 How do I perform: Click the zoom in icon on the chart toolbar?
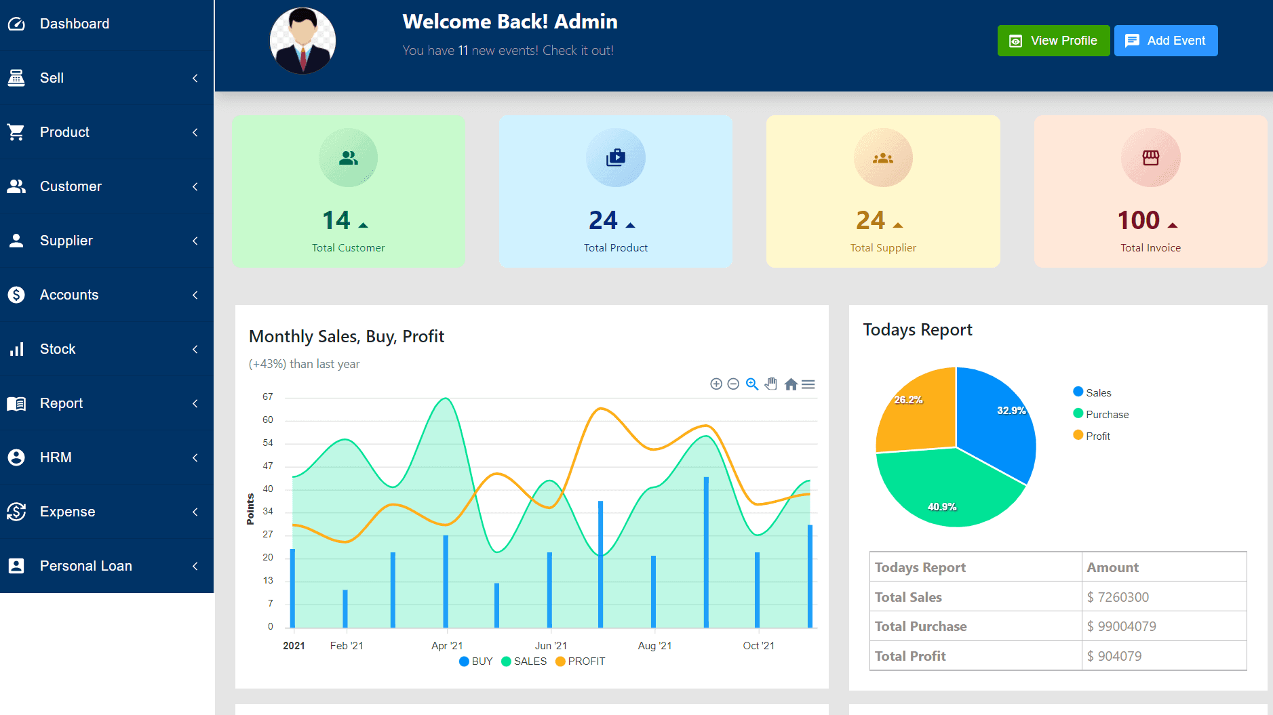pyautogui.click(x=716, y=384)
